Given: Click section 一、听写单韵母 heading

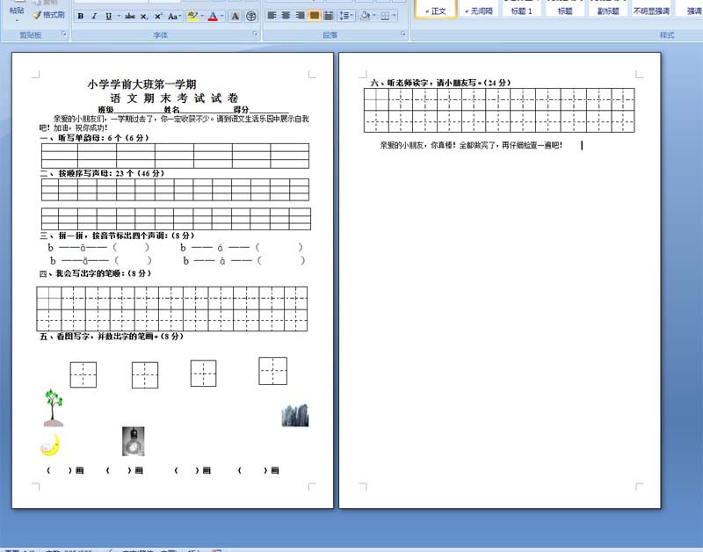Looking at the screenshot, I should (95, 138).
